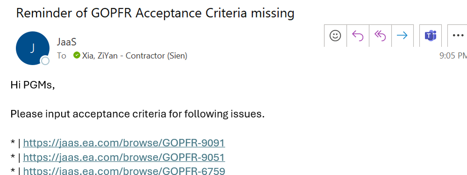Open the GOPFR-9091 issue link
Screen dimensions: 467x175
[124, 143]
